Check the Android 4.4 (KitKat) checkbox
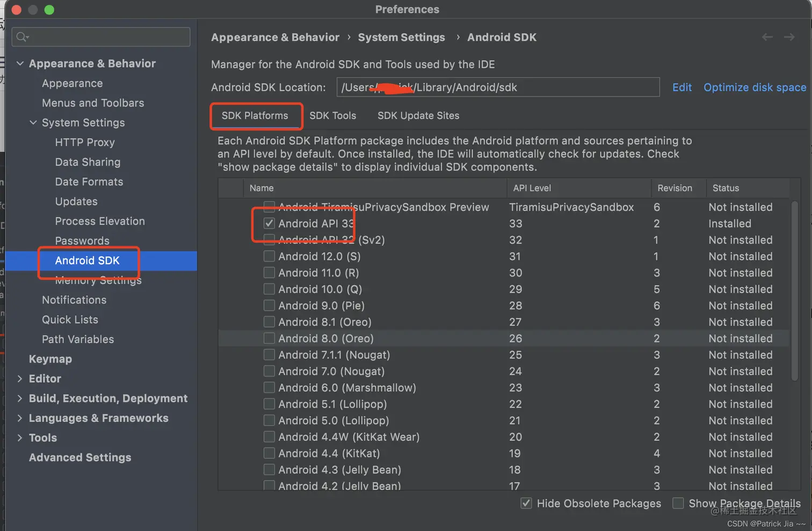 click(x=269, y=453)
